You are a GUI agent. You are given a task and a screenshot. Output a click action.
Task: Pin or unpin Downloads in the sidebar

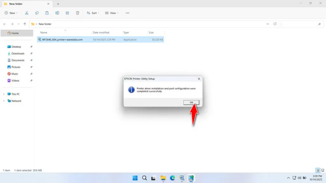[x=31, y=53]
